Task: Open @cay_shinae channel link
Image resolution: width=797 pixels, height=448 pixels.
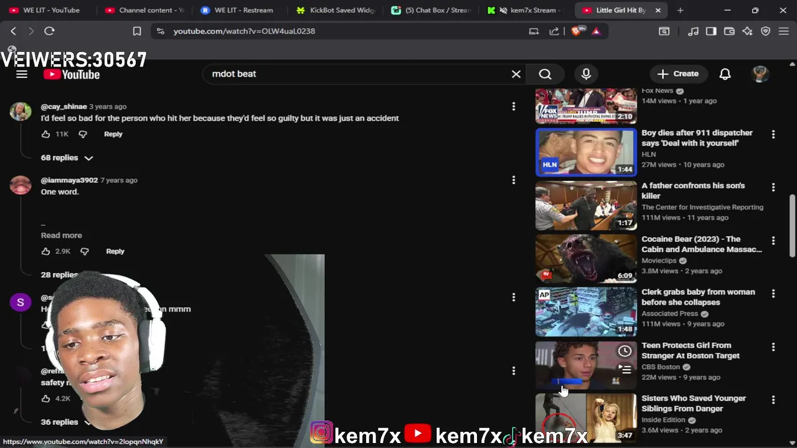Action: 64,106
